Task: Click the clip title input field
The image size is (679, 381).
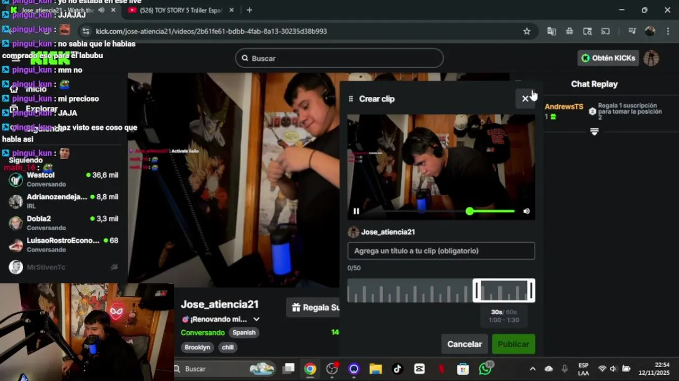Action: [441, 251]
